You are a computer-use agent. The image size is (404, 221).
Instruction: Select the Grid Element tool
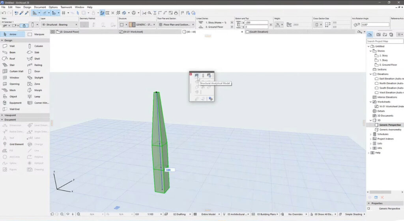[13, 144]
